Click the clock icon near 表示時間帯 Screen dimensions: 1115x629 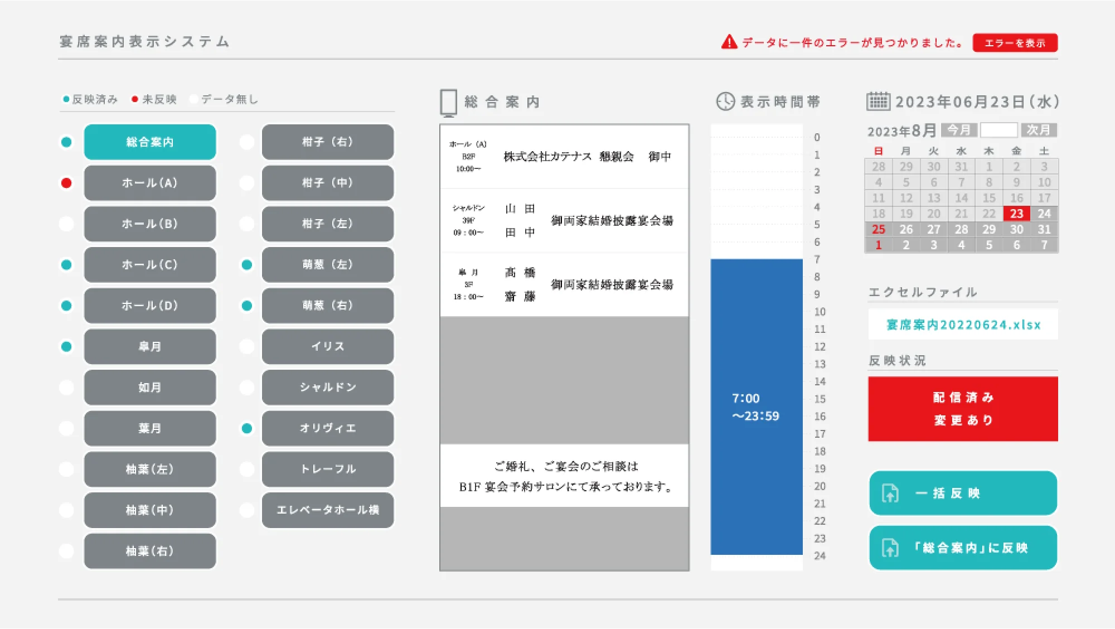click(x=725, y=101)
